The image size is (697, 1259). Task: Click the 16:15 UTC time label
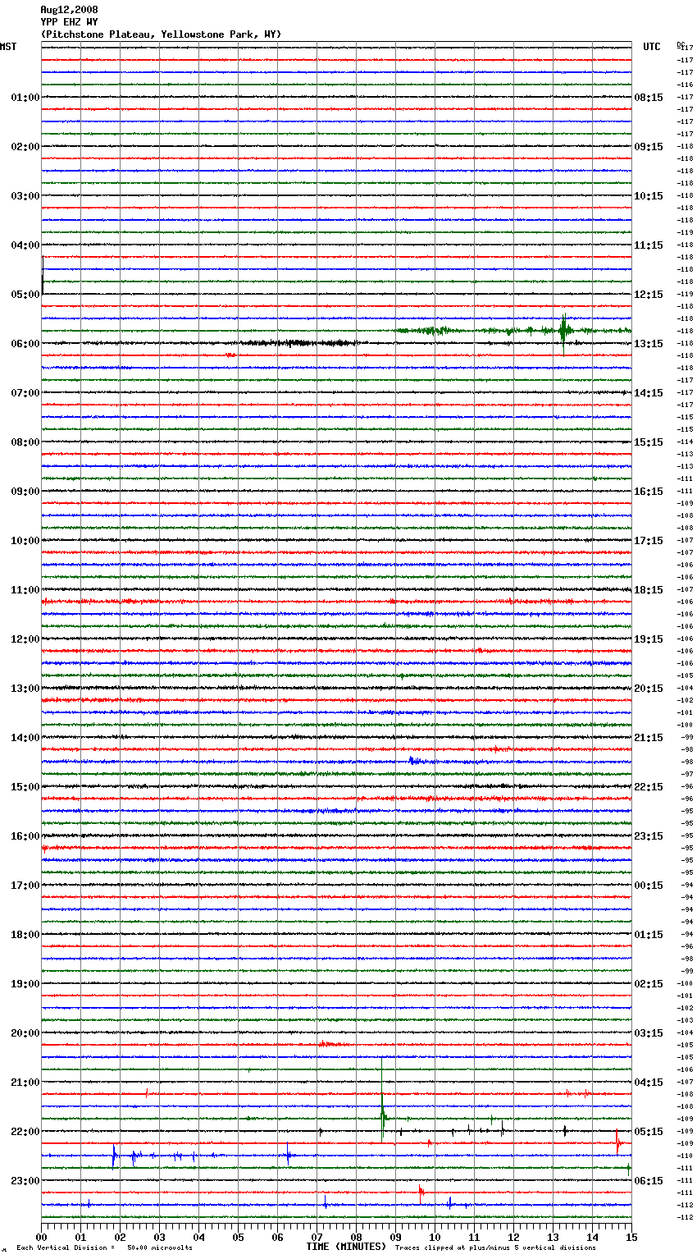[x=649, y=492]
